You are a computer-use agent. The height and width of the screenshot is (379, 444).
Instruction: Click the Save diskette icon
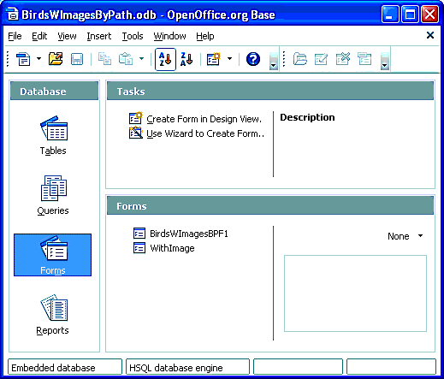tap(77, 59)
